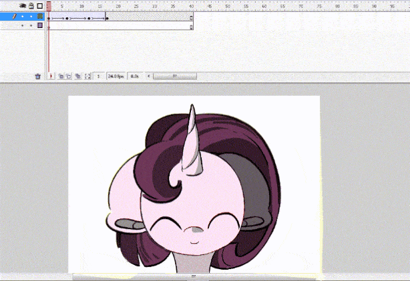Enable the Onion Skin Outlines button
Viewport: 410px width, 281px height.
click(68, 76)
